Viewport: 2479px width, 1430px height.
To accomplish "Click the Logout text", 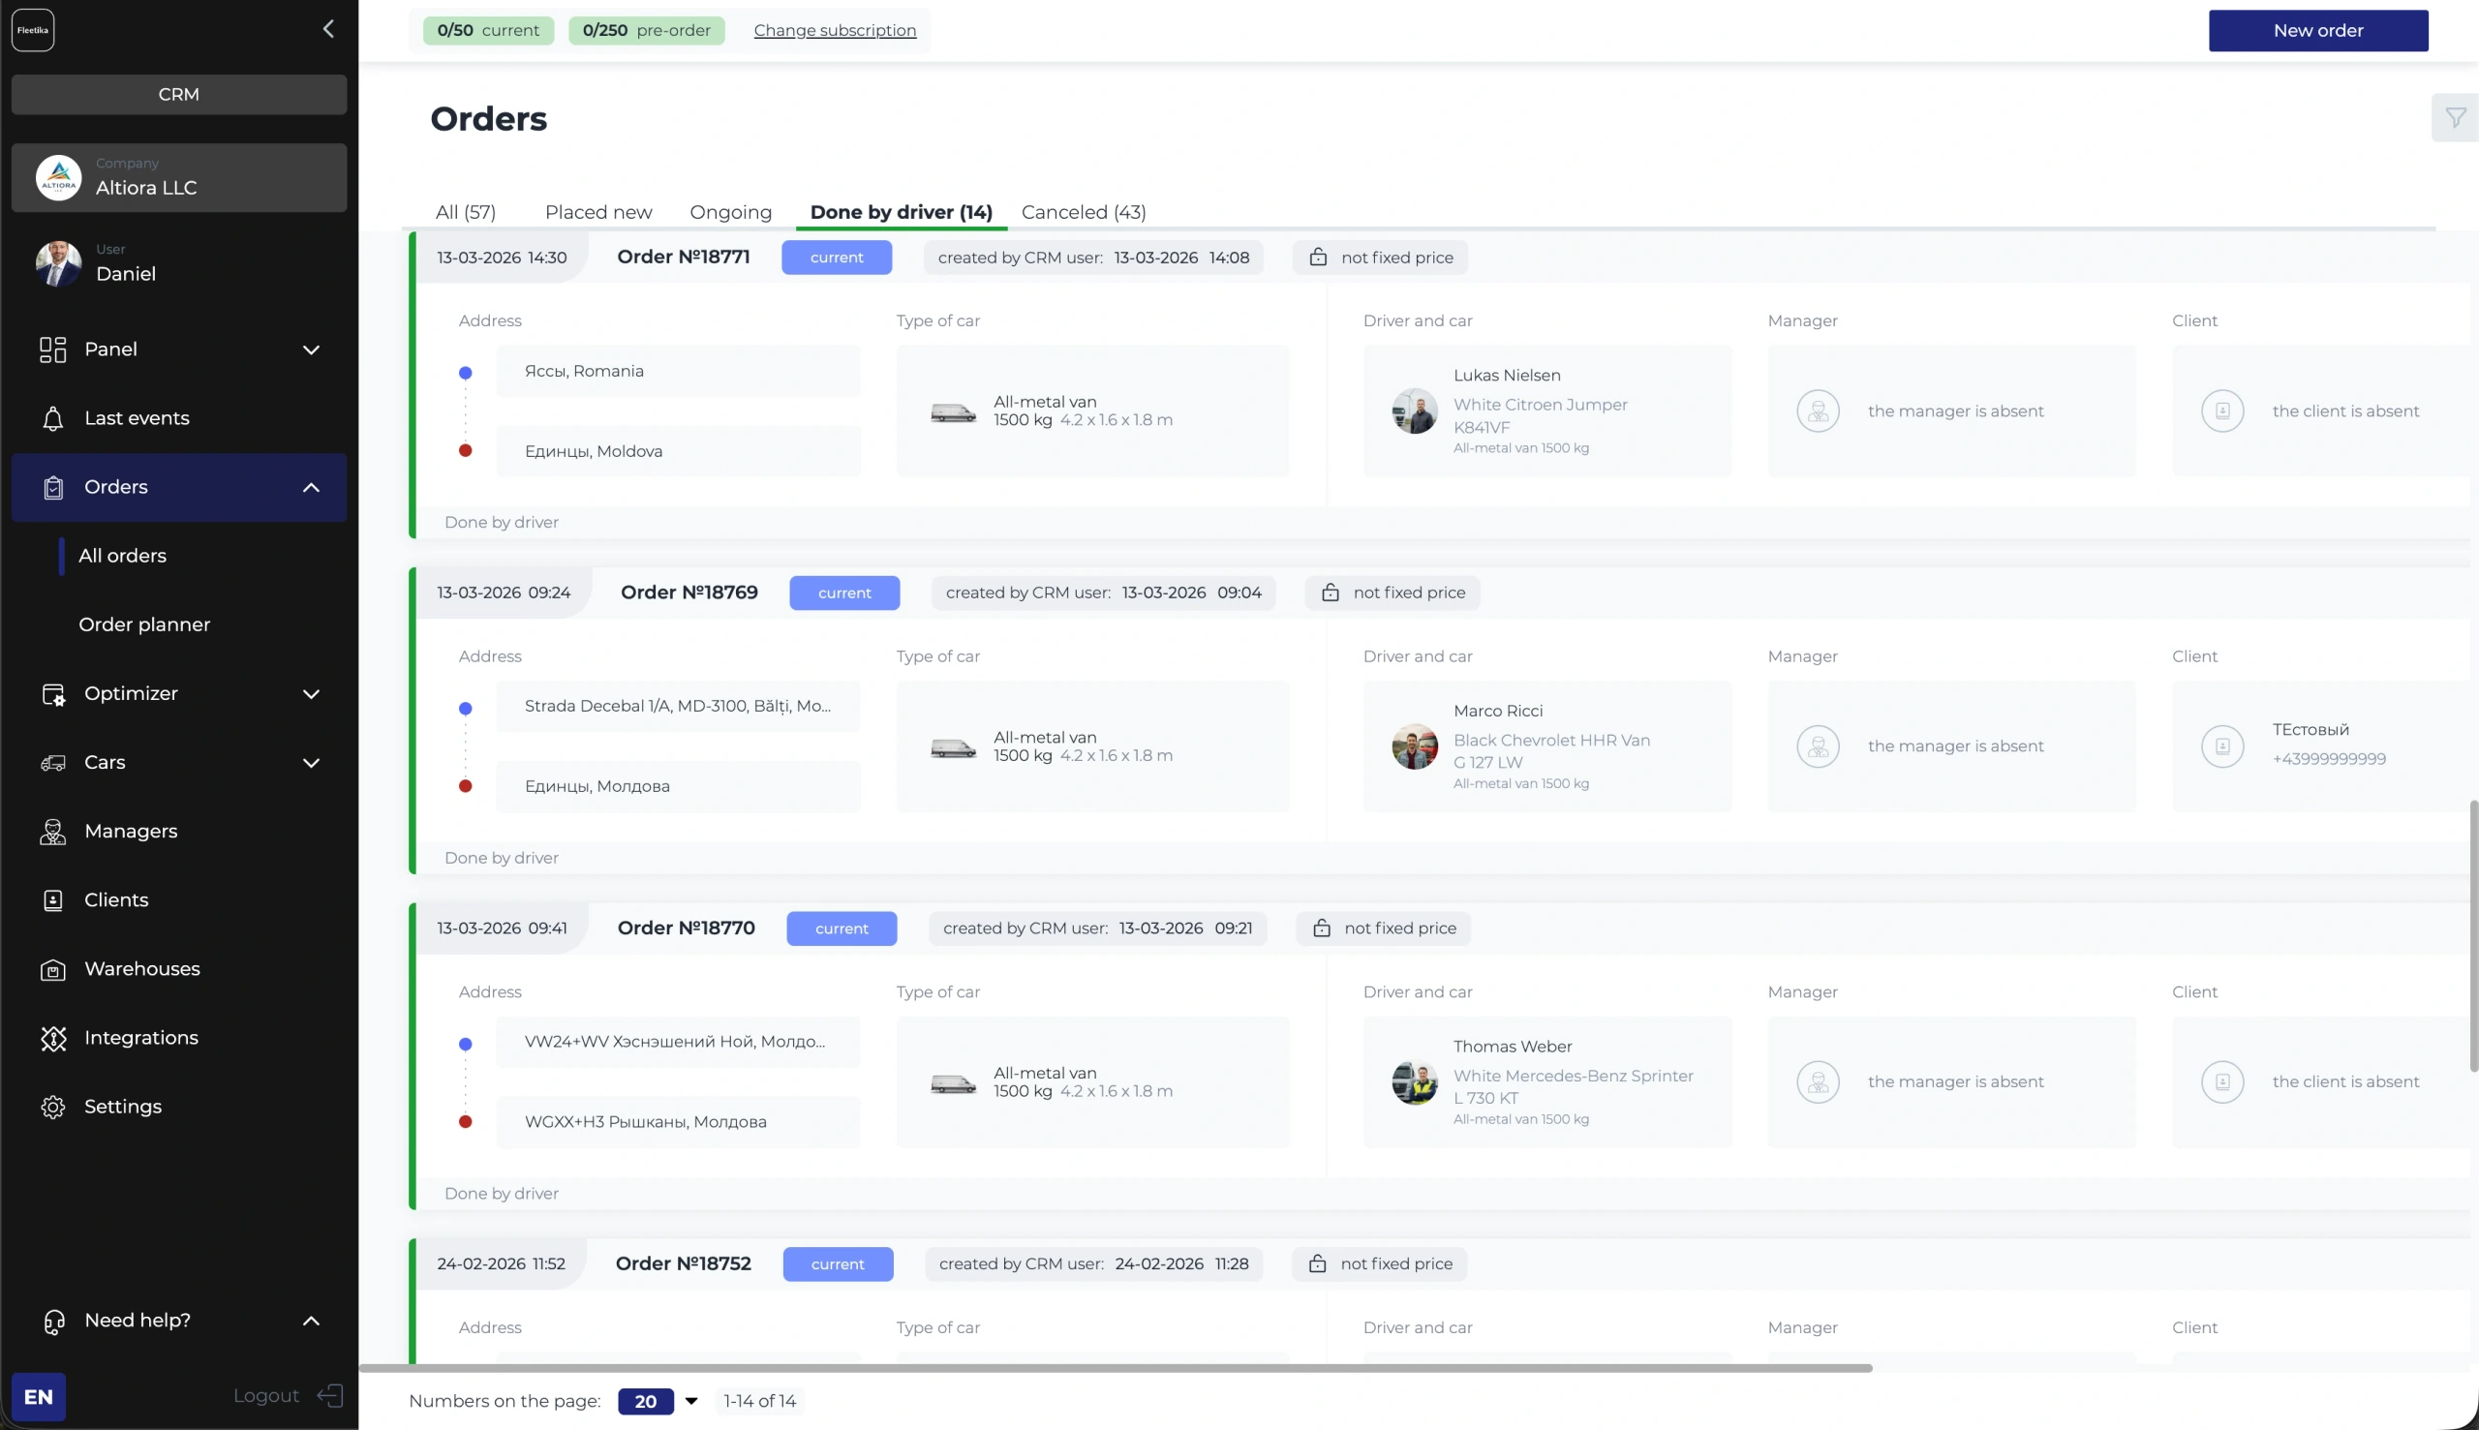I will pyautogui.click(x=266, y=1395).
